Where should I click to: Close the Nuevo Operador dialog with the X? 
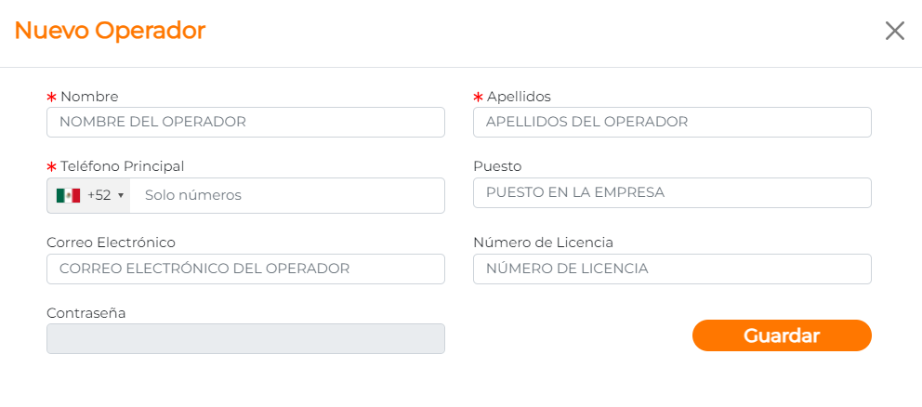pos(894,31)
